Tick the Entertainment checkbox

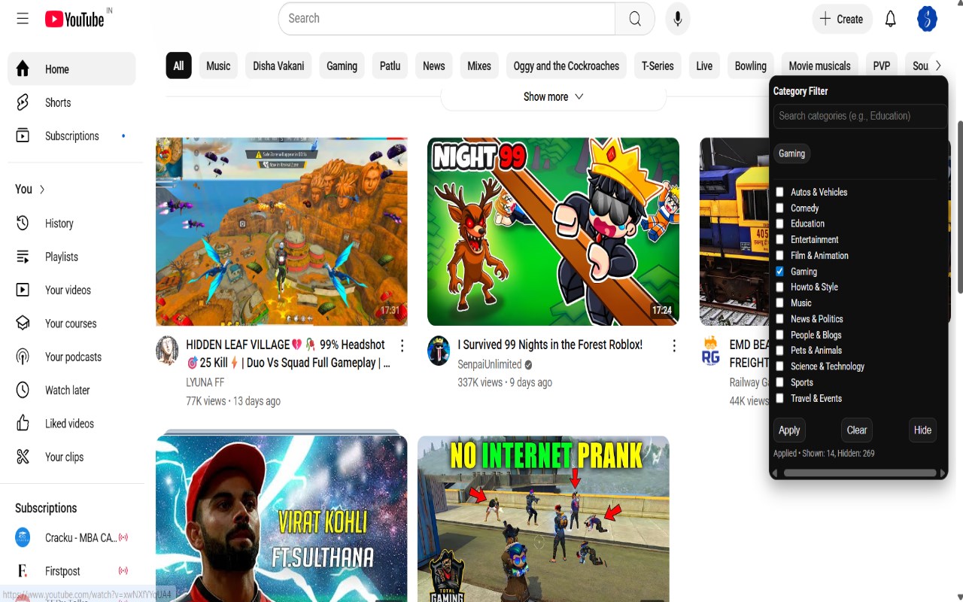[x=780, y=239]
